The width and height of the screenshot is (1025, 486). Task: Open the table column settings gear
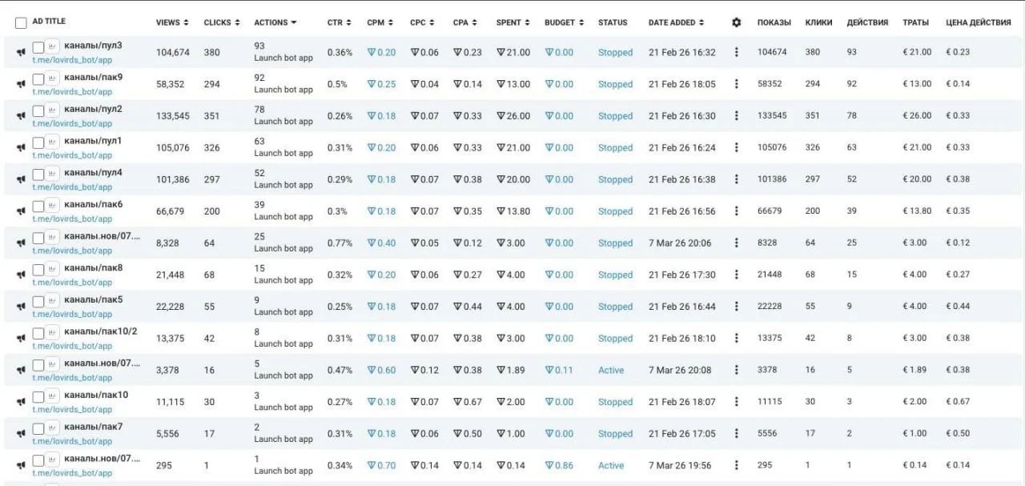[737, 22]
